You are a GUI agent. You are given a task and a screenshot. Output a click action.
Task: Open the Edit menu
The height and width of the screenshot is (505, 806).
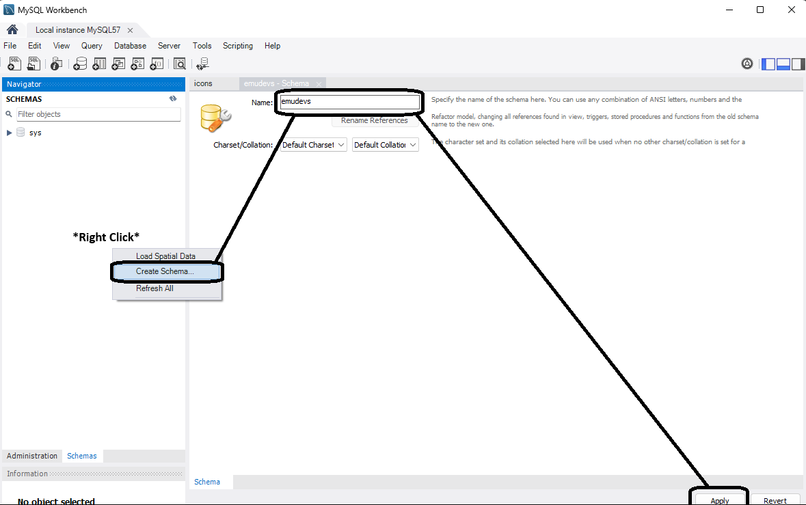[x=34, y=46]
